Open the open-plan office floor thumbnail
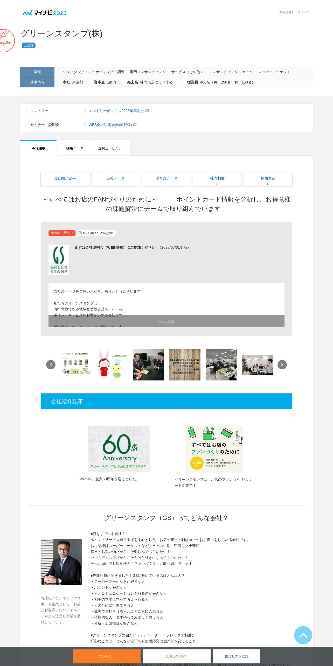 coord(221,365)
